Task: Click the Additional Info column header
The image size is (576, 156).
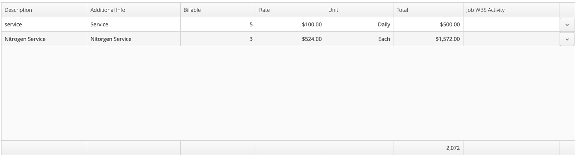Action: (134, 10)
